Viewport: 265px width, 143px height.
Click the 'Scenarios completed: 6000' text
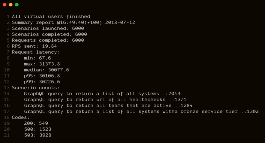tap(49, 34)
